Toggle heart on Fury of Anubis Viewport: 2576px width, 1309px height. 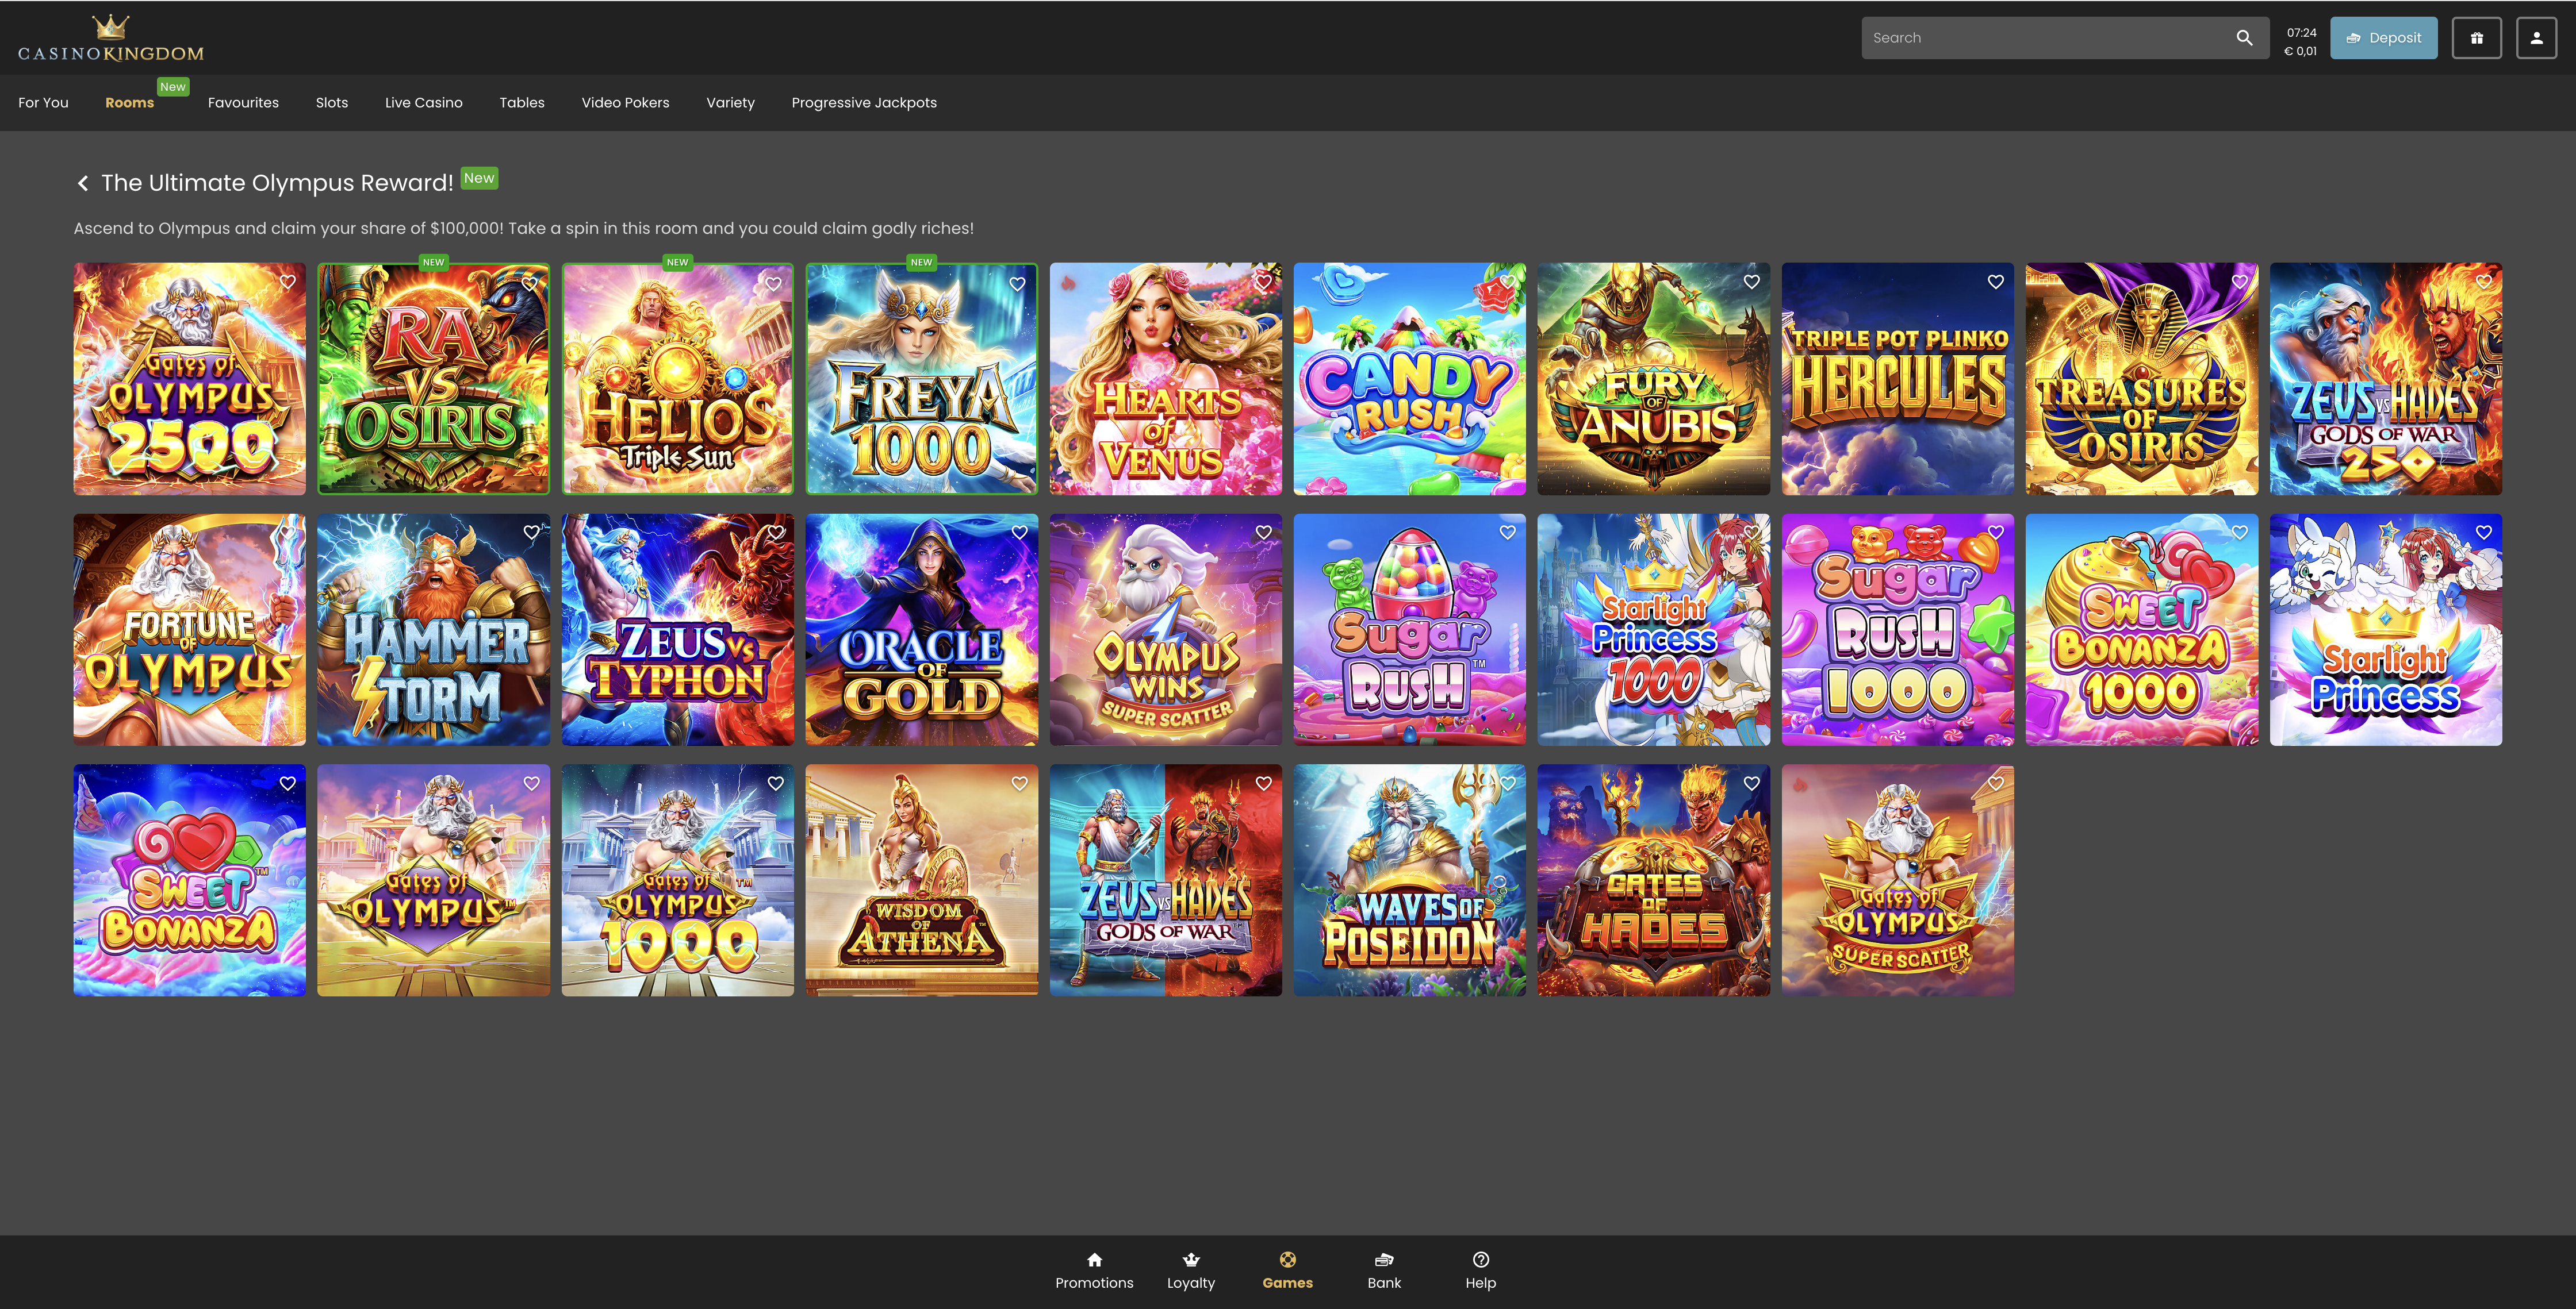point(1752,282)
